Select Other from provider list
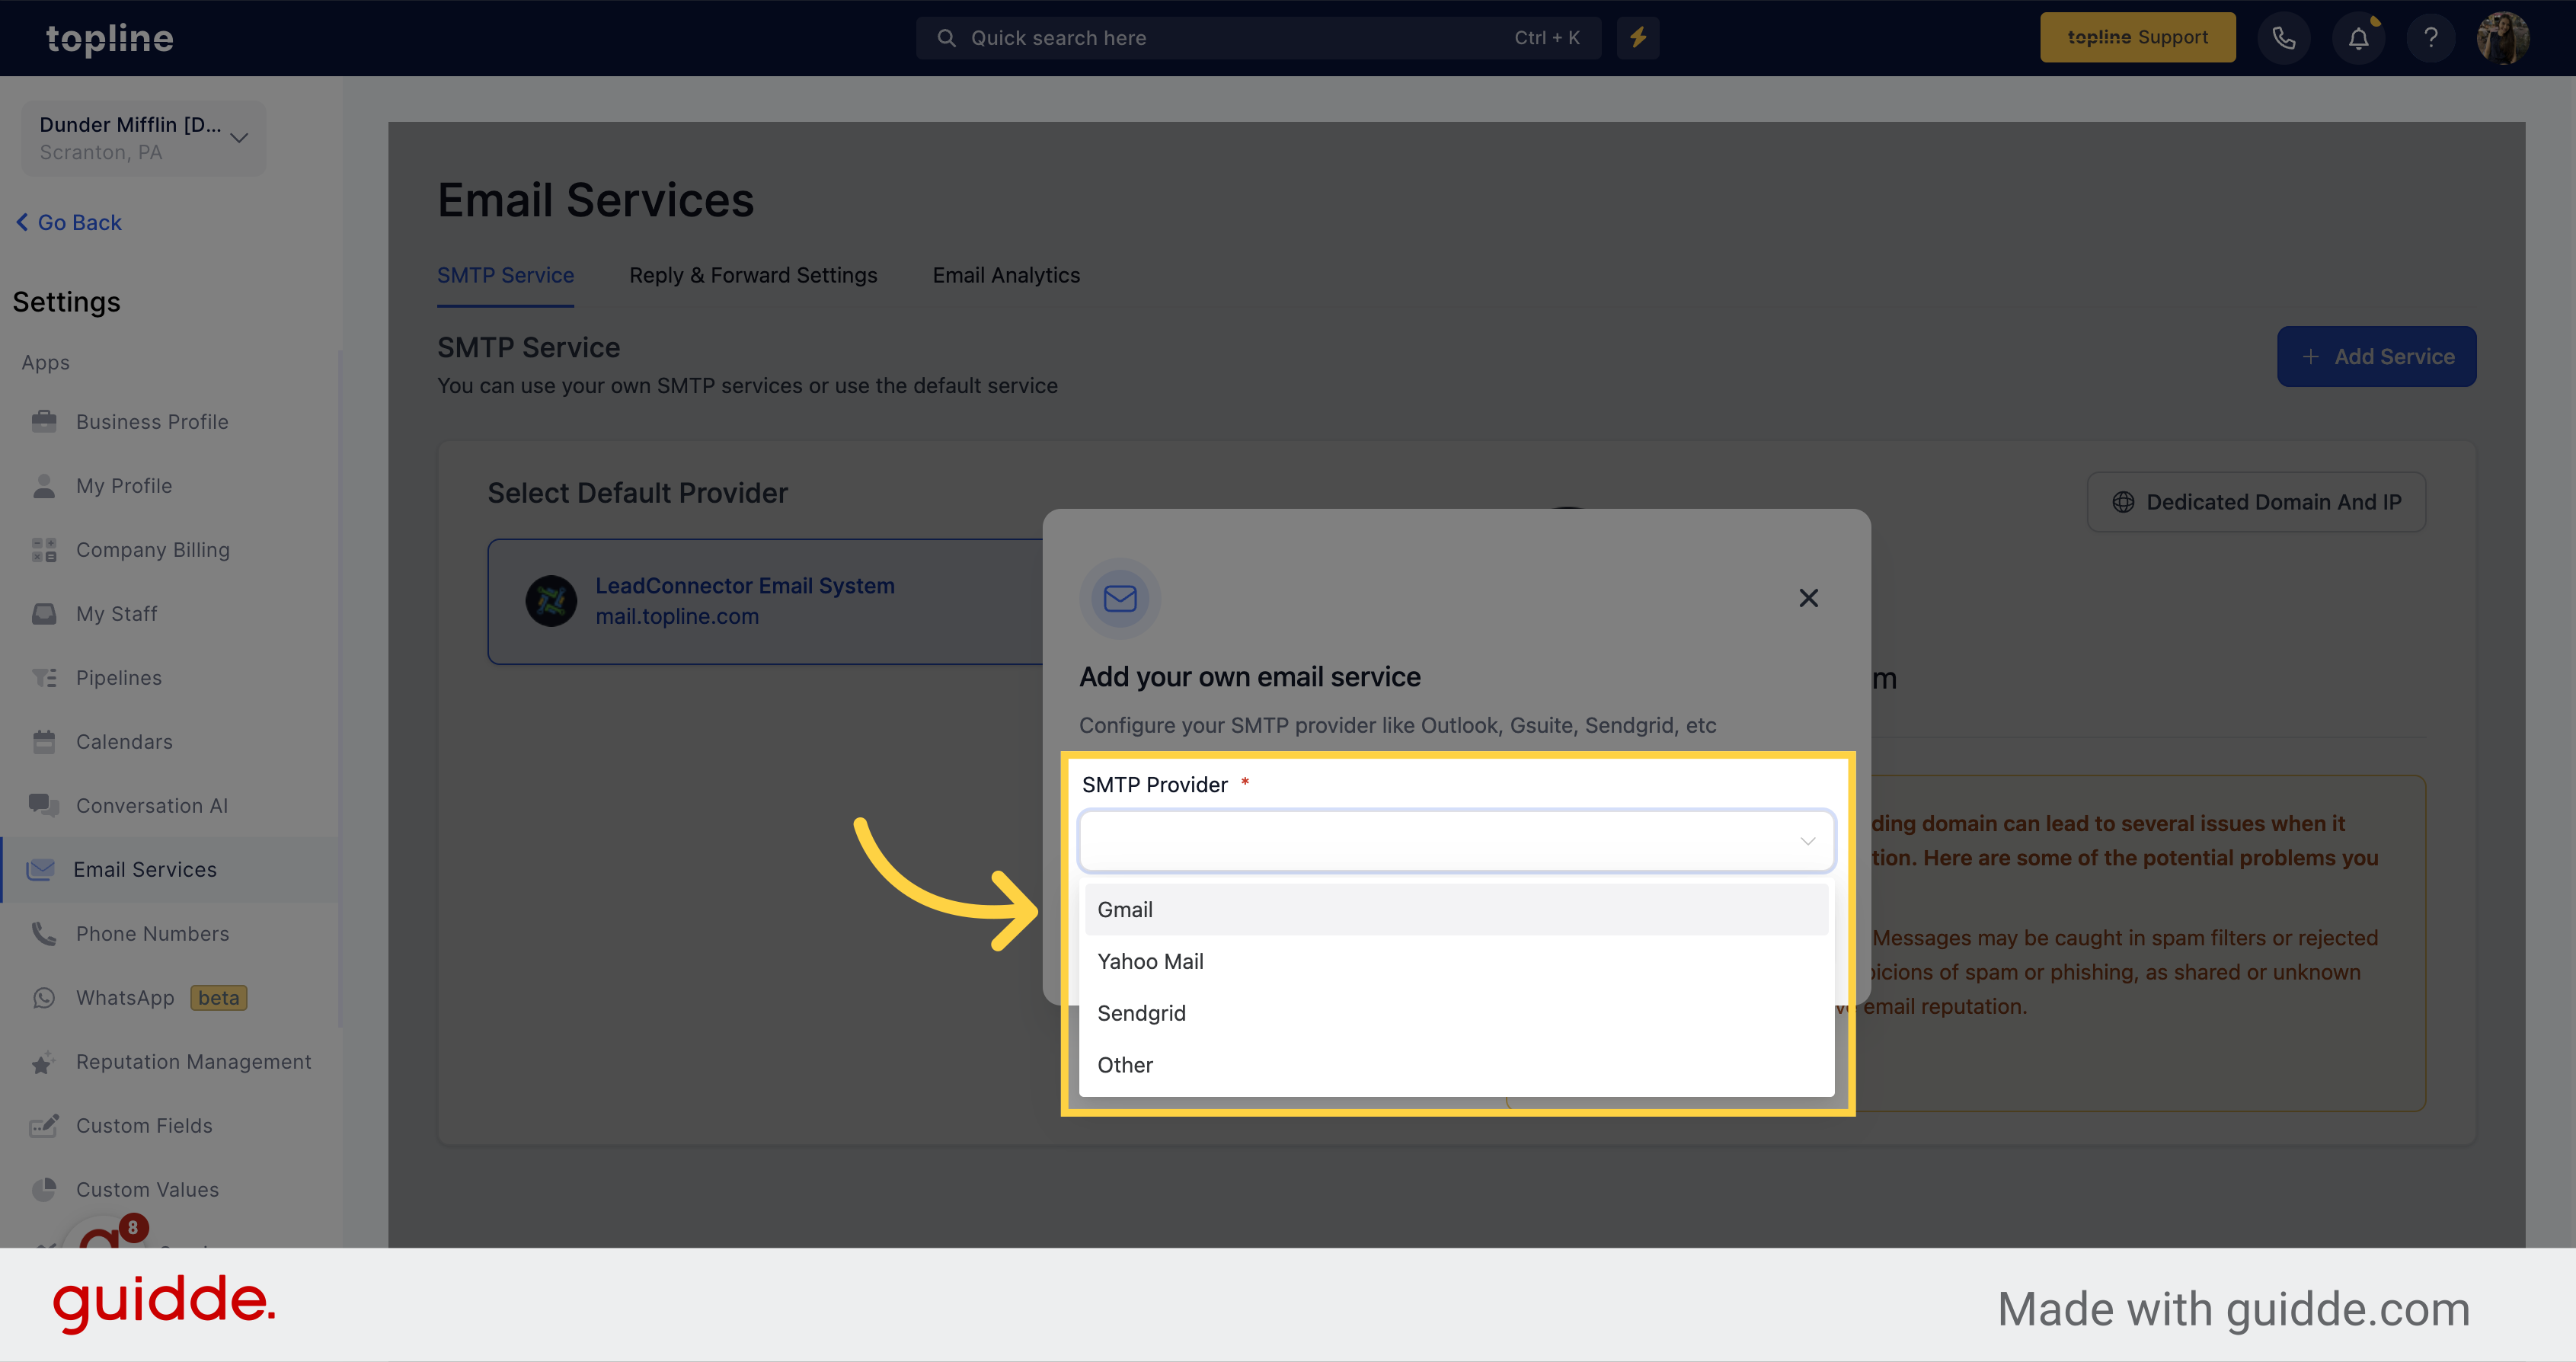The image size is (2576, 1362). (x=1124, y=1063)
